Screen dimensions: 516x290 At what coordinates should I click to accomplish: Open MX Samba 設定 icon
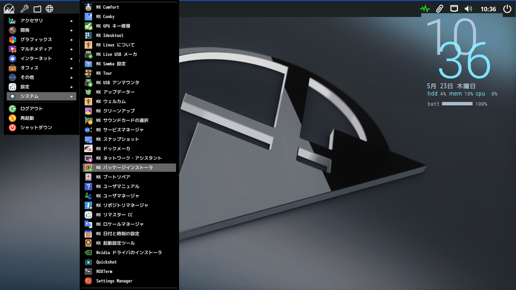tap(88, 64)
